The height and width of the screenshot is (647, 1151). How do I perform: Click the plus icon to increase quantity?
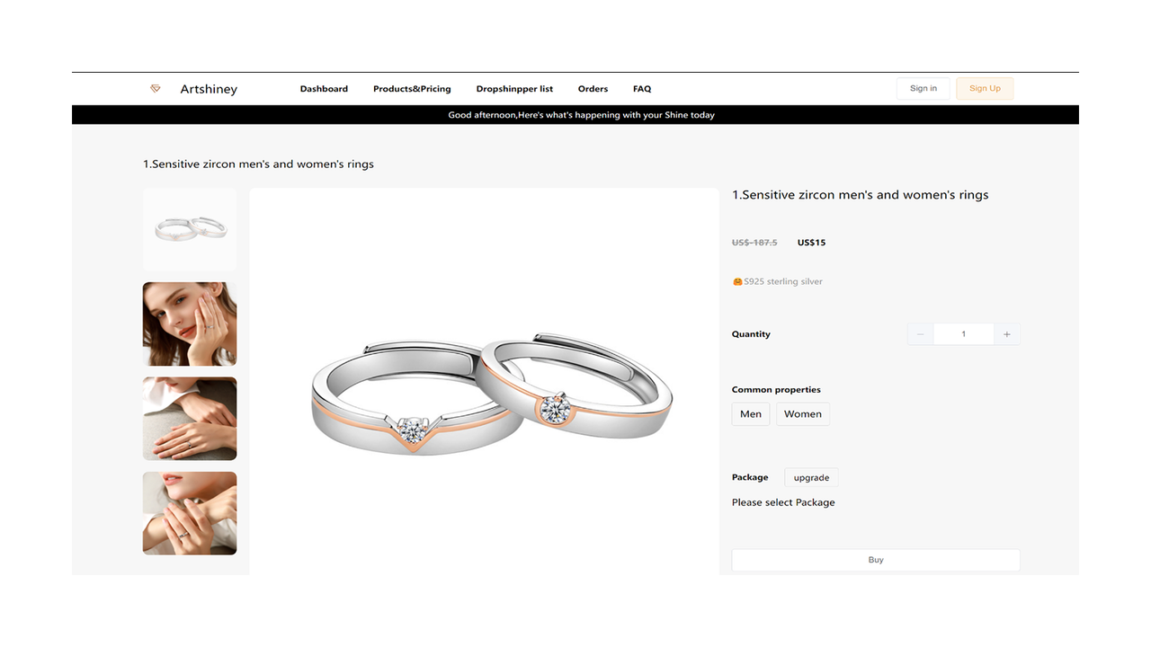(1006, 333)
